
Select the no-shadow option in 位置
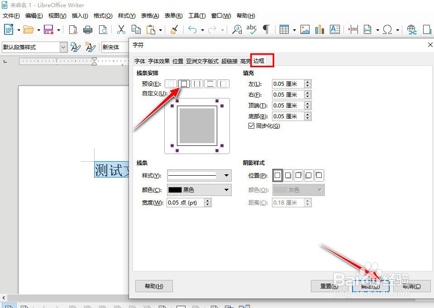(x=277, y=175)
